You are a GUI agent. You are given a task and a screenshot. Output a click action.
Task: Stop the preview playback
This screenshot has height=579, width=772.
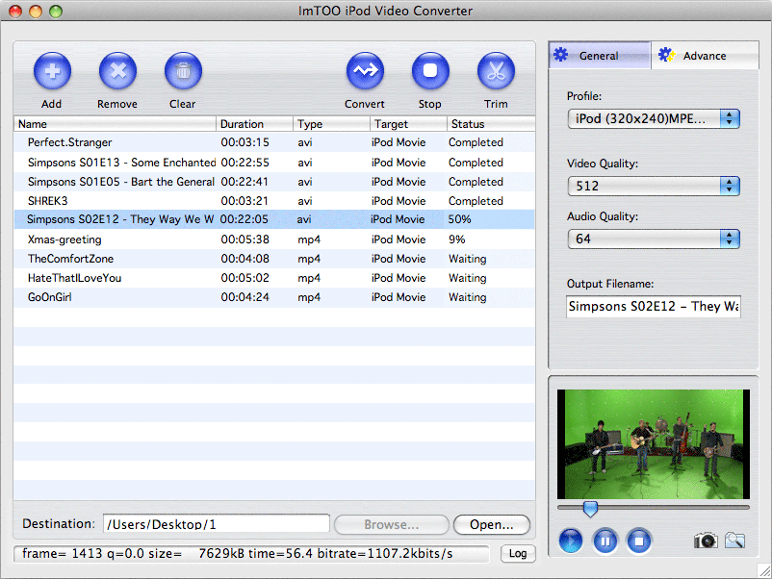[x=639, y=541]
